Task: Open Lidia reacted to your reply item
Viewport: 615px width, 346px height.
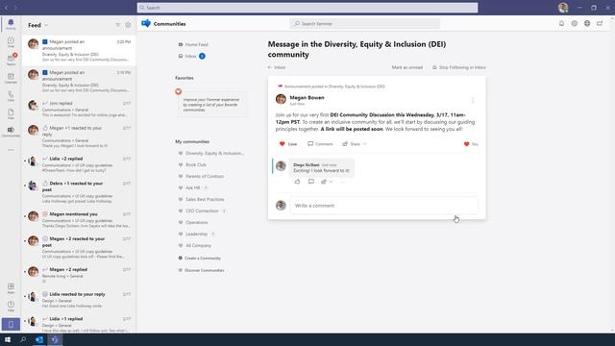Action: pyautogui.click(x=79, y=300)
